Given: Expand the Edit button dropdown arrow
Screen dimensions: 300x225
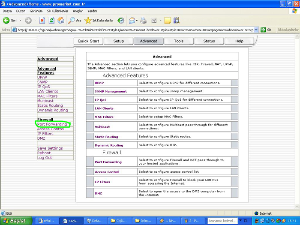Looking at the screenshot, I should click(x=161, y=20).
